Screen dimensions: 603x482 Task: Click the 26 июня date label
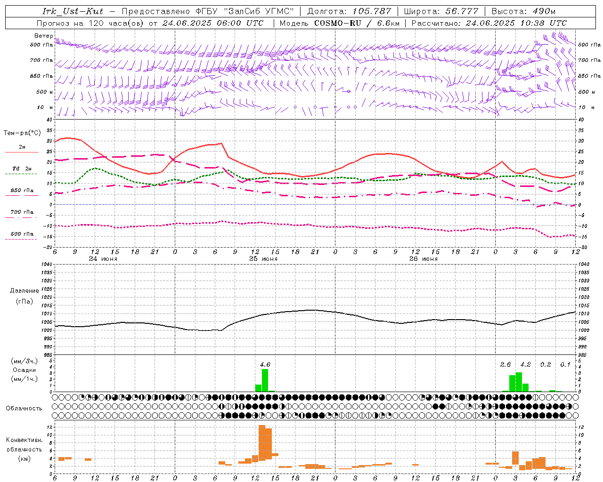423,258
